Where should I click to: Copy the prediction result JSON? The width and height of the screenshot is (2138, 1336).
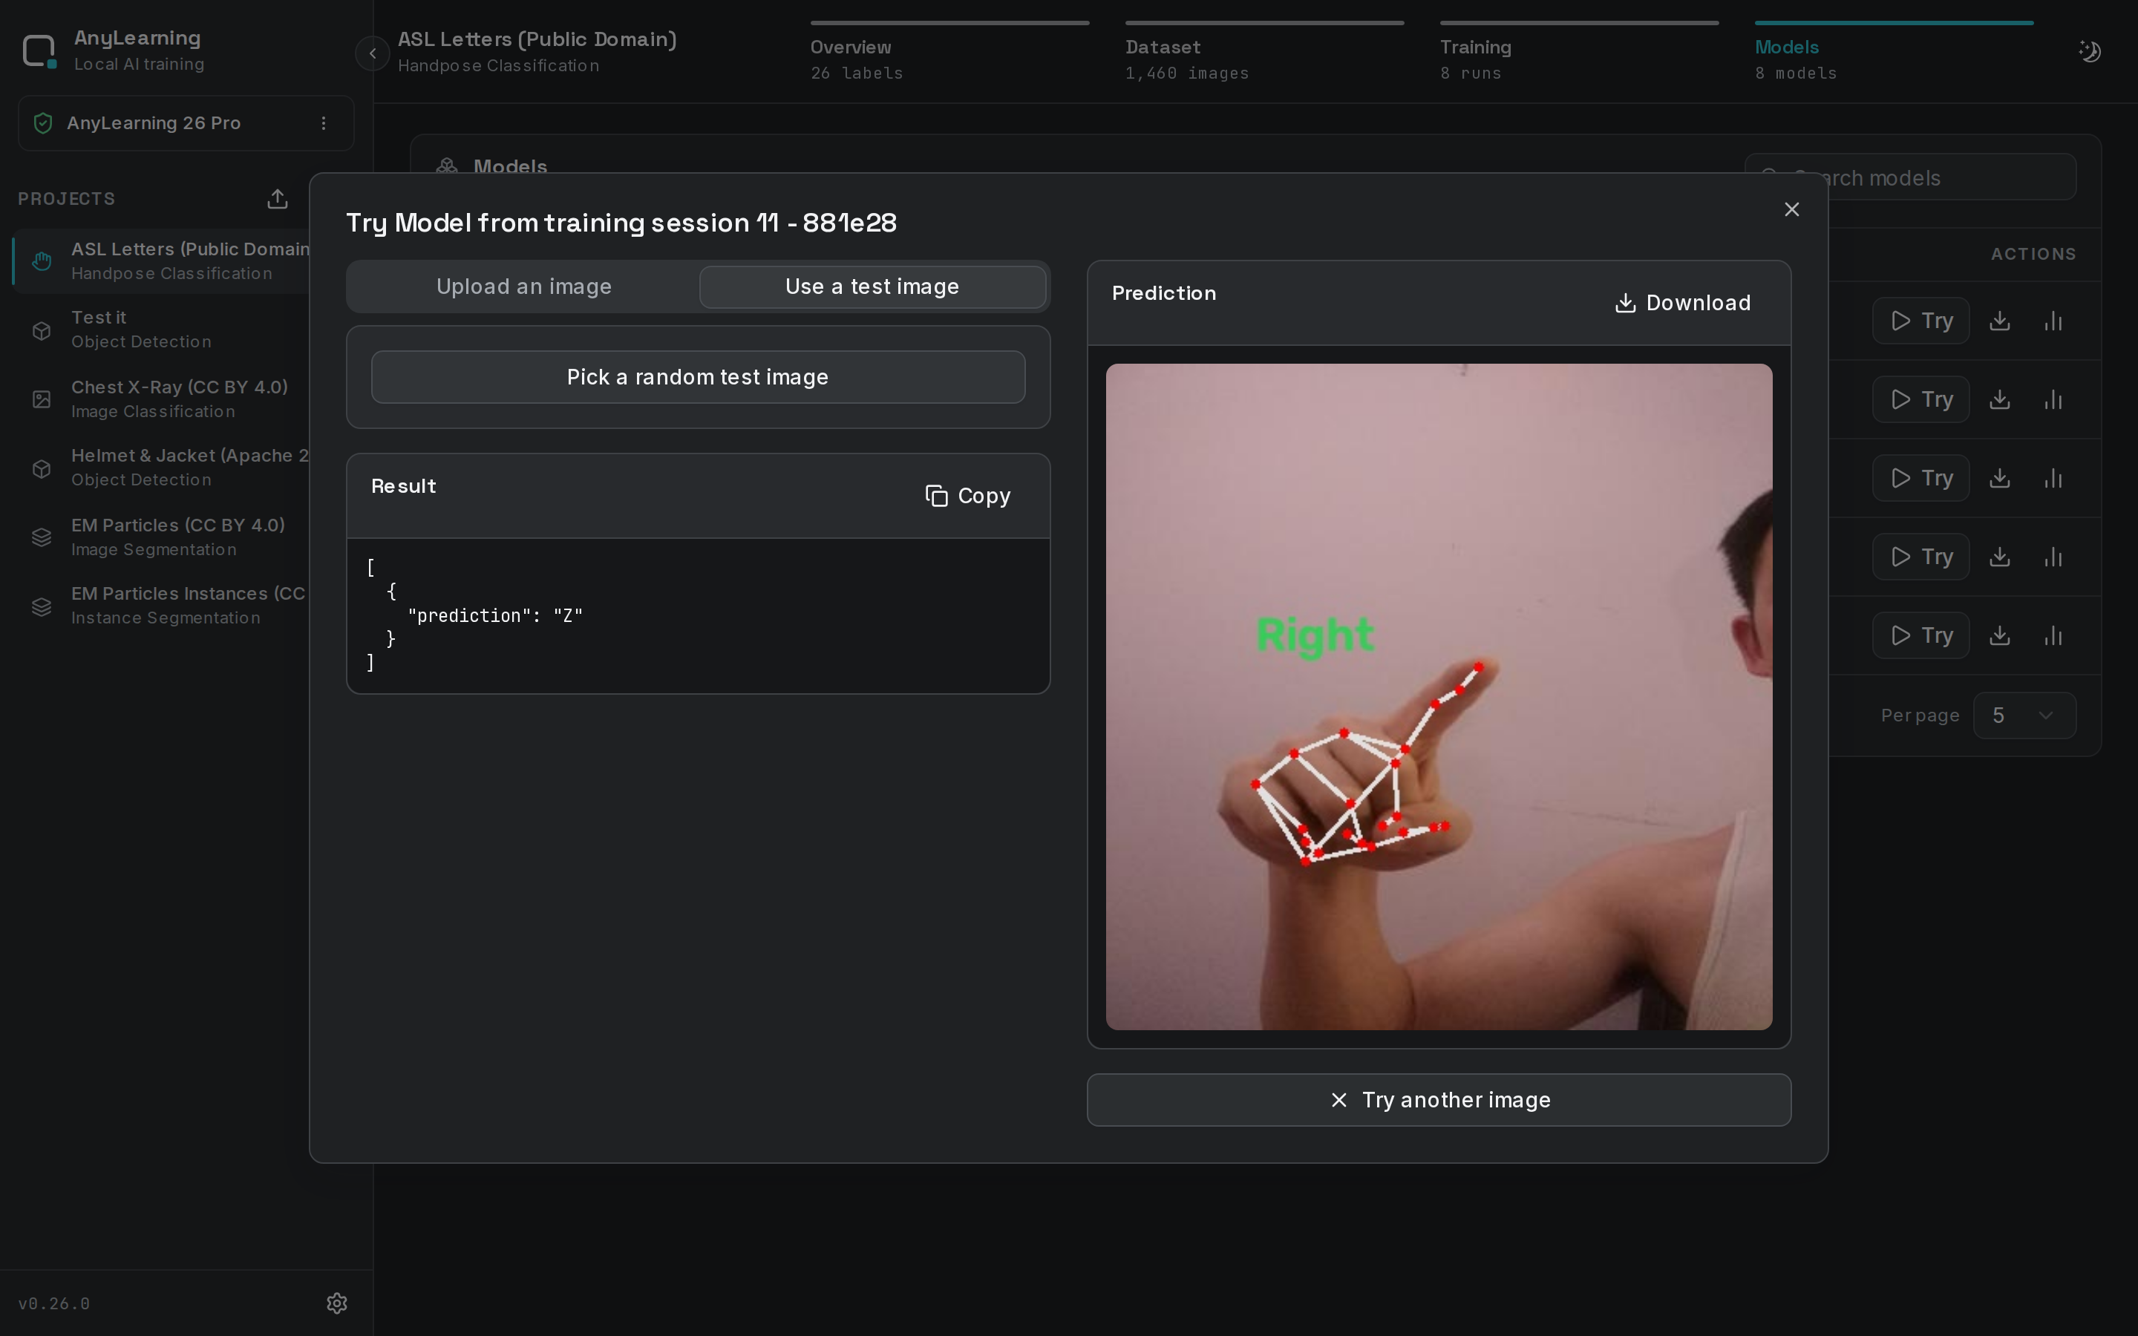[967, 496]
